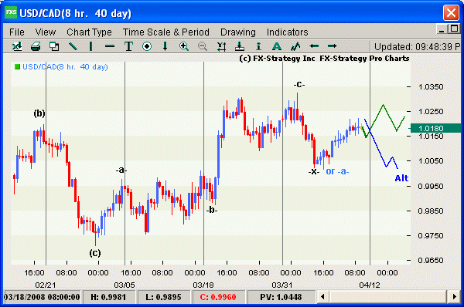Click the 02/21 date axis label
This screenshot has width=464, height=307.
[46, 285]
